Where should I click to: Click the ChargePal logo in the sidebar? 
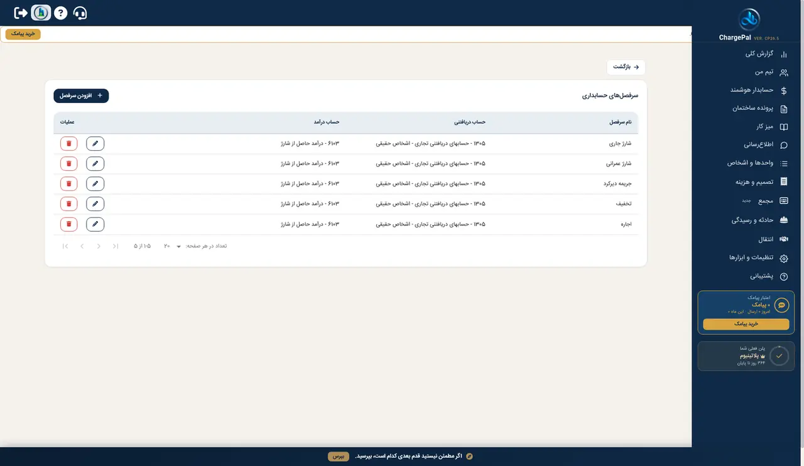coord(749,19)
